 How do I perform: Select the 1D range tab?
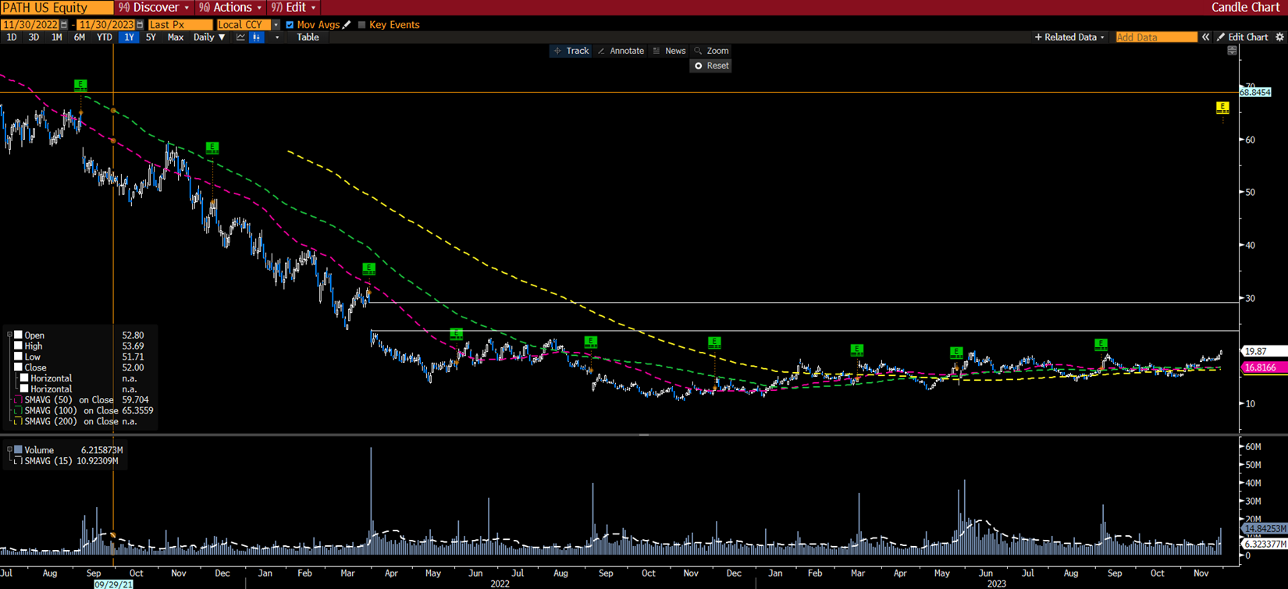pos(12,37)
